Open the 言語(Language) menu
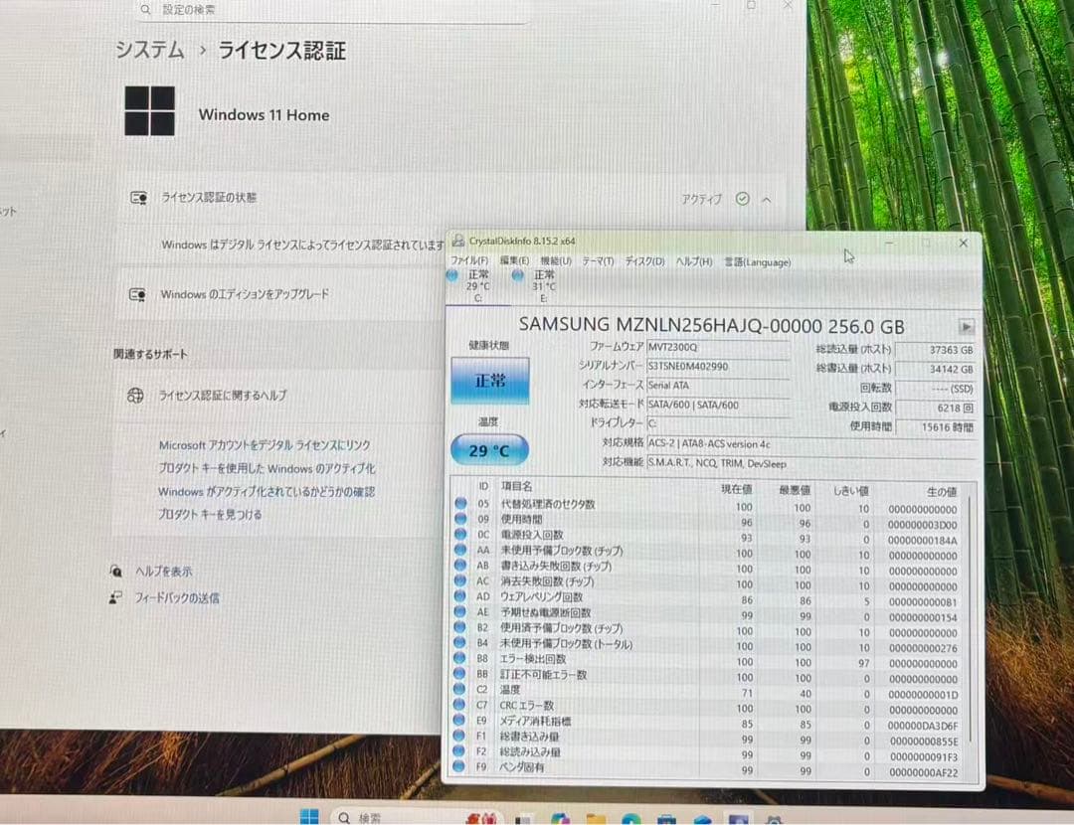Image resolution: width=1074 pixels, height=825 pixels. pos(757,261)
